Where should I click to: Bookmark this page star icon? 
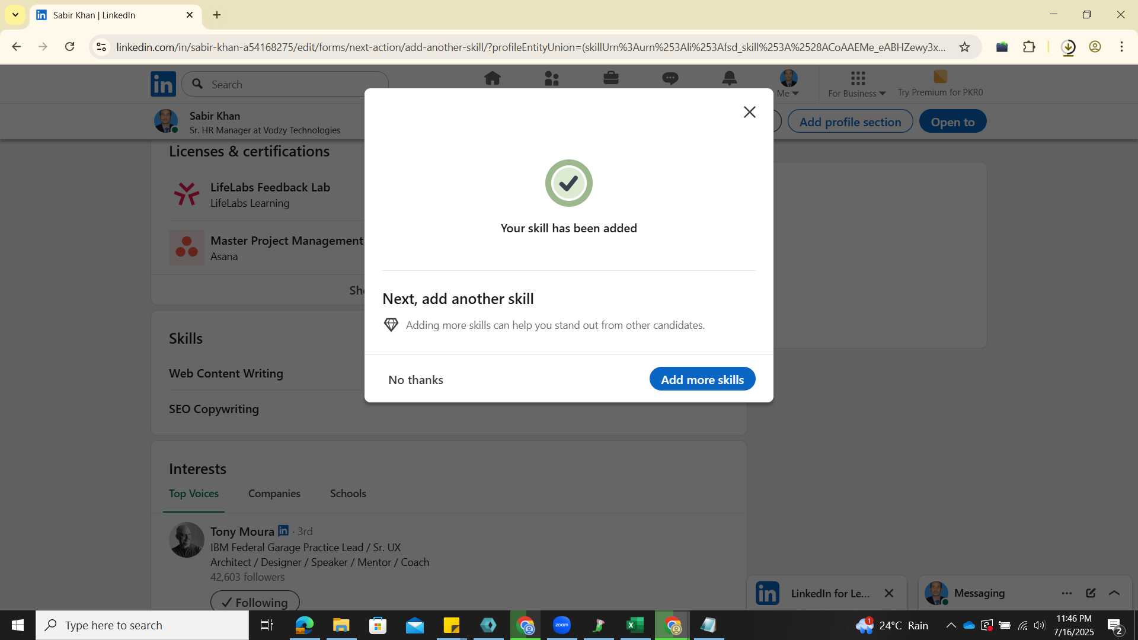(x=965, y=47)
